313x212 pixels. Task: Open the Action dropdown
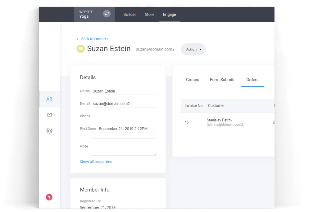click(193, 49)
